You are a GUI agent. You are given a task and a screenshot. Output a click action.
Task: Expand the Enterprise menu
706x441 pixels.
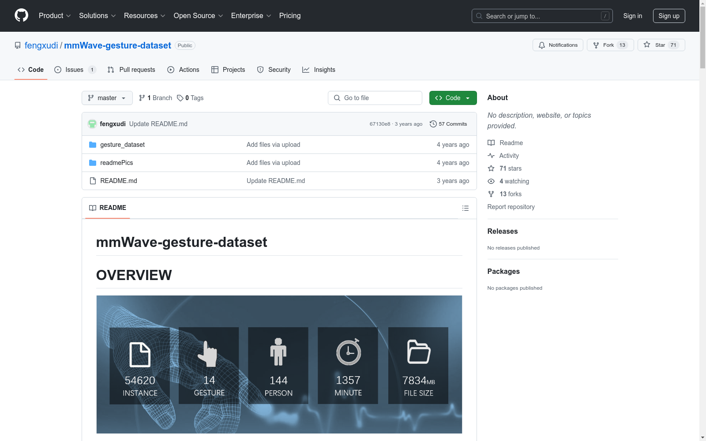coord(251,16)
